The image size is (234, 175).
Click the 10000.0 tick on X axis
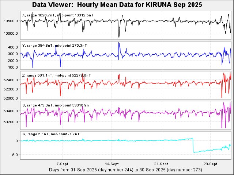pyautogui.click(x=11, y=34)
